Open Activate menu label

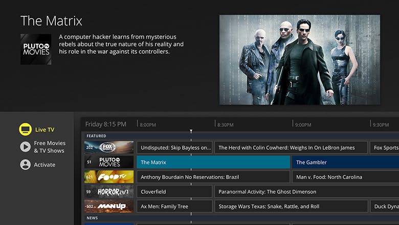click(x=45, y=165)
